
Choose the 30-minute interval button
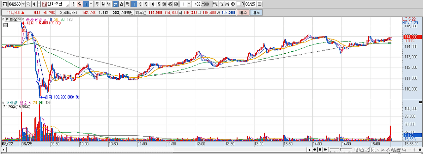pos(164,4)
